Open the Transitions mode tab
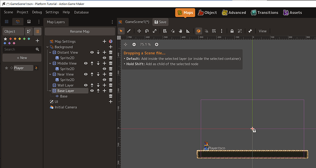Viewport: 316px width, 168px height. pos(264,12)
